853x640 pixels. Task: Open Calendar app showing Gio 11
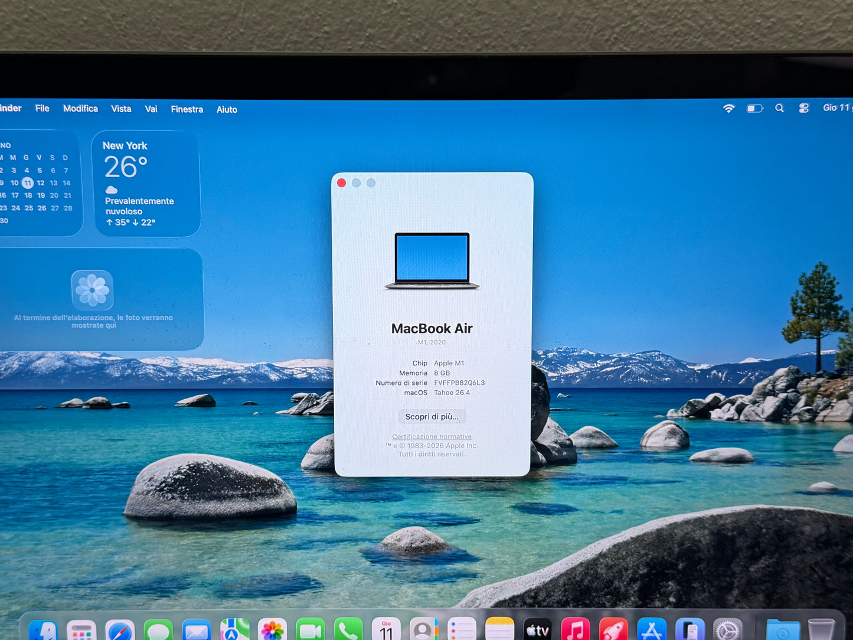click(386, 630)
